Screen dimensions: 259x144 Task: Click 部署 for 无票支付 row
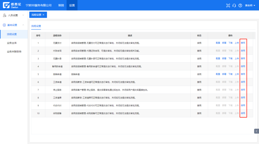pyautogui.click(x=224, y=43)
